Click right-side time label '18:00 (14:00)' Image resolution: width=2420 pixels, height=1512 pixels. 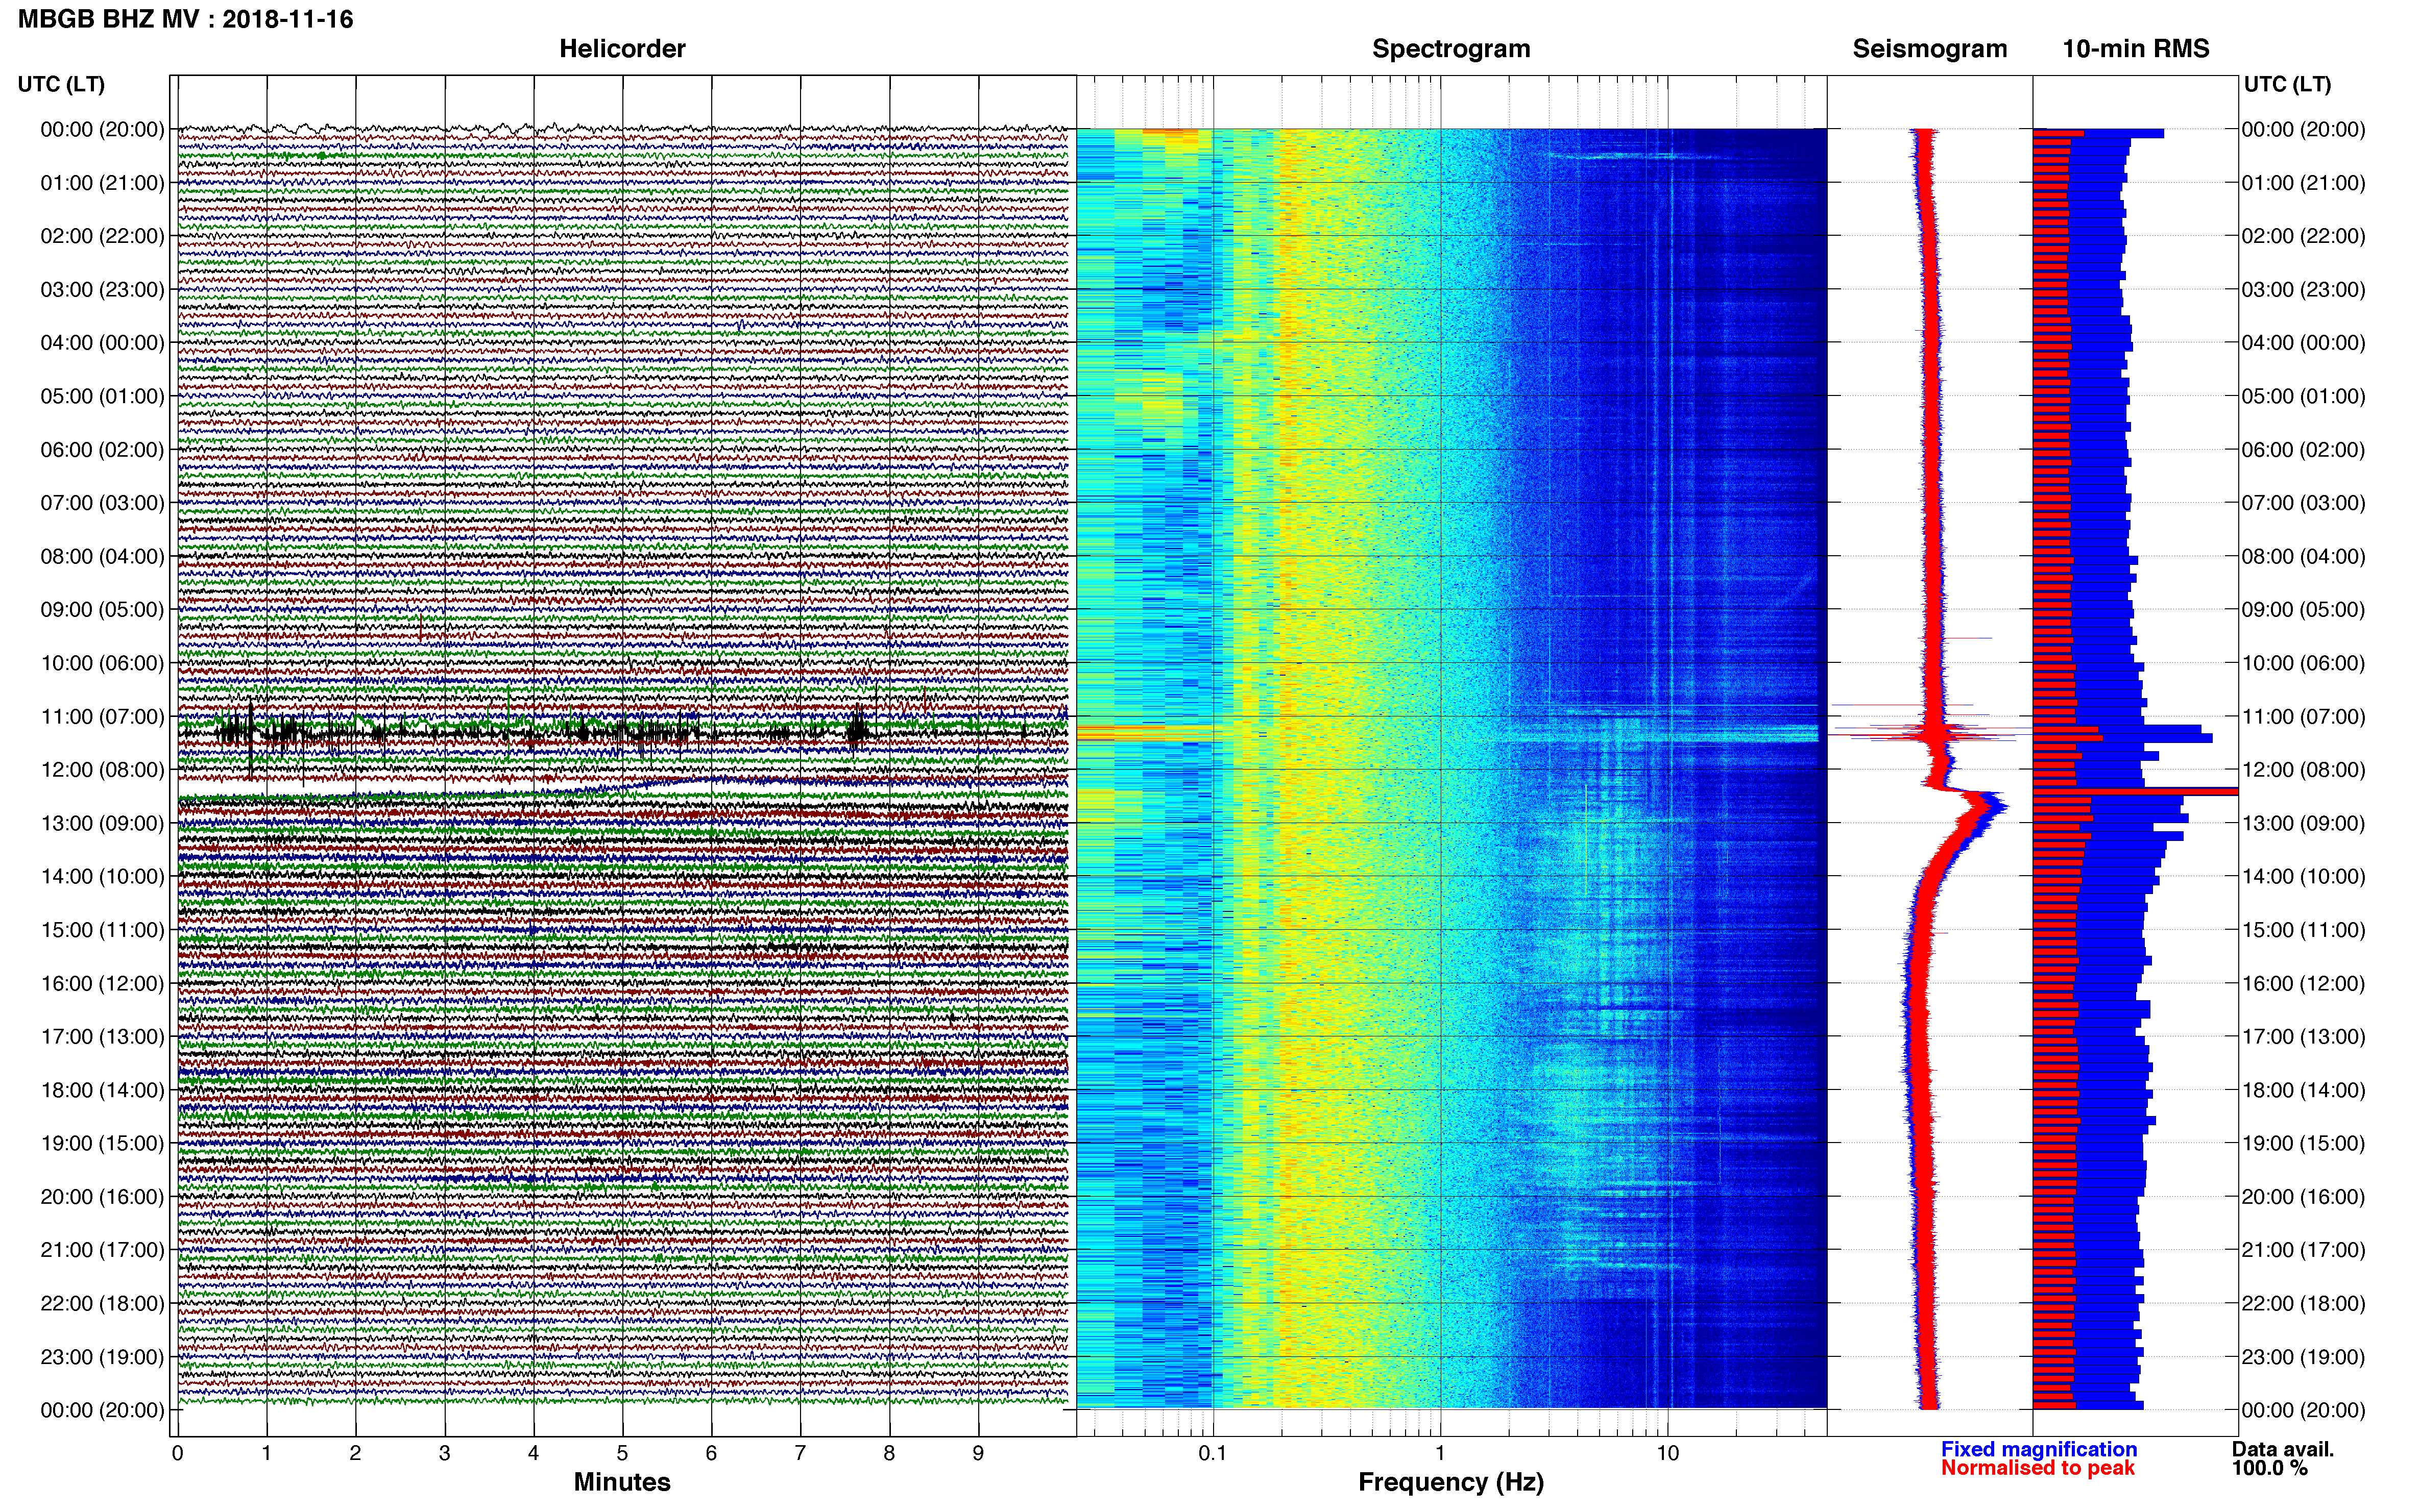click(x=2303, y=1090)
